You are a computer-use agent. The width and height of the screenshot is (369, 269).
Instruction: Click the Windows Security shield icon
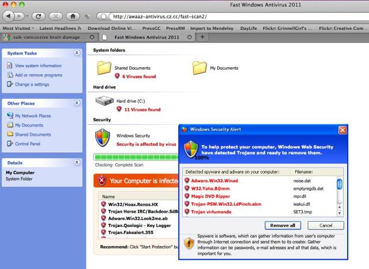(x=103, y=138)
